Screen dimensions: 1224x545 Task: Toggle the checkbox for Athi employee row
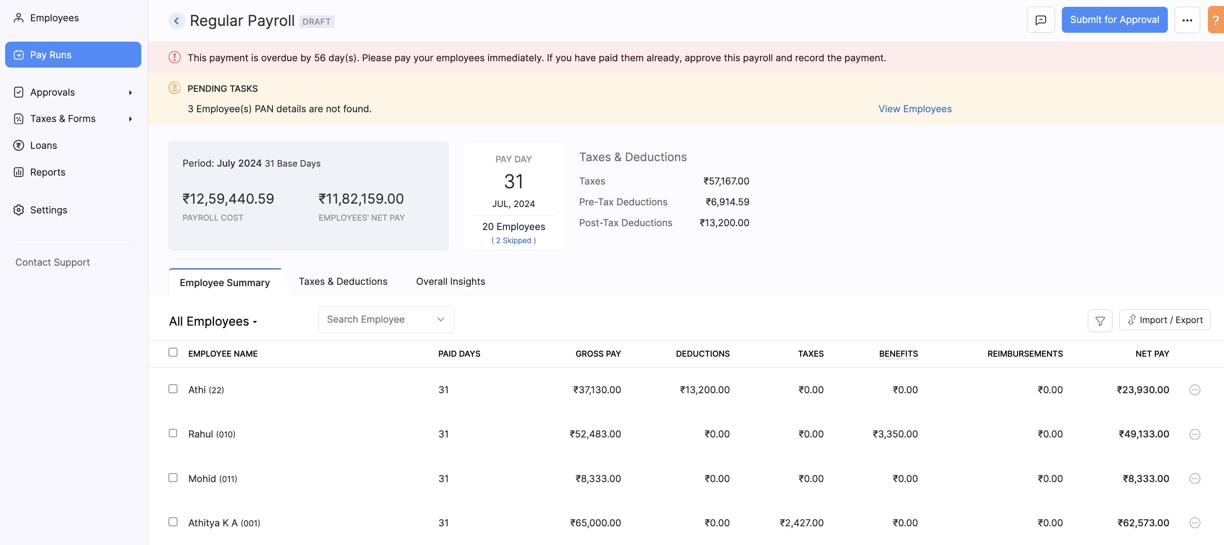pyautogui.click(x=172, y=388)
